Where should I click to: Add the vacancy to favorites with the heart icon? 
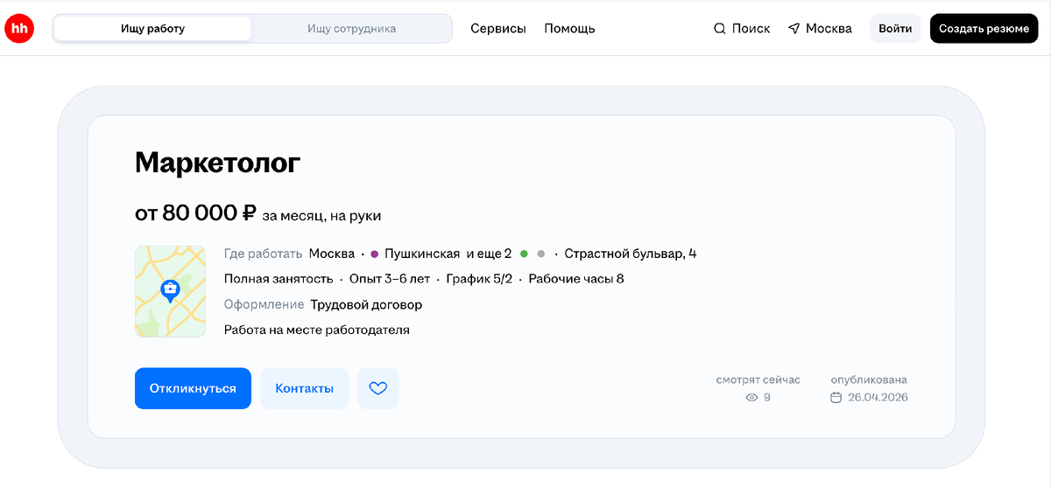pos(377,388)
